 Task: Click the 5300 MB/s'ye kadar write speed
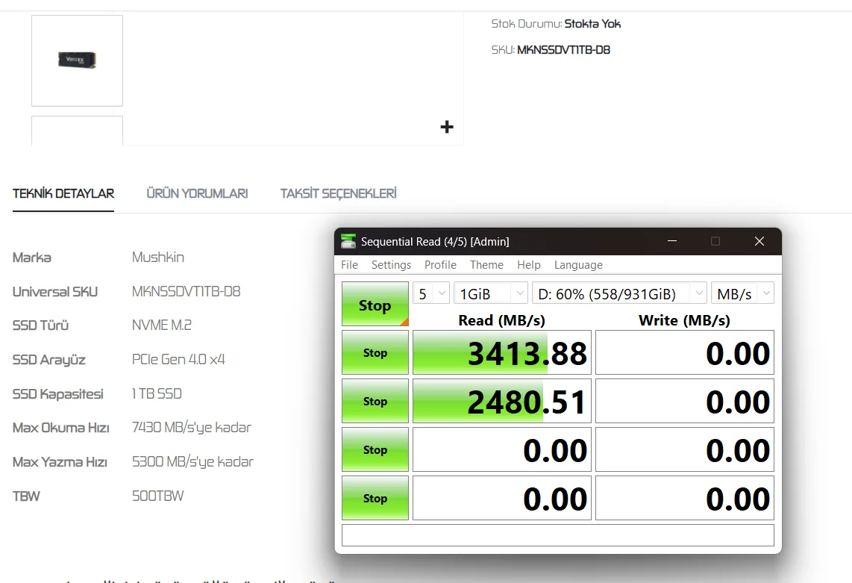tap(193, 462)
